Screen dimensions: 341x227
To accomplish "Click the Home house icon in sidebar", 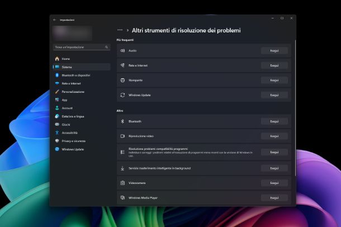I will pos(57,59).
